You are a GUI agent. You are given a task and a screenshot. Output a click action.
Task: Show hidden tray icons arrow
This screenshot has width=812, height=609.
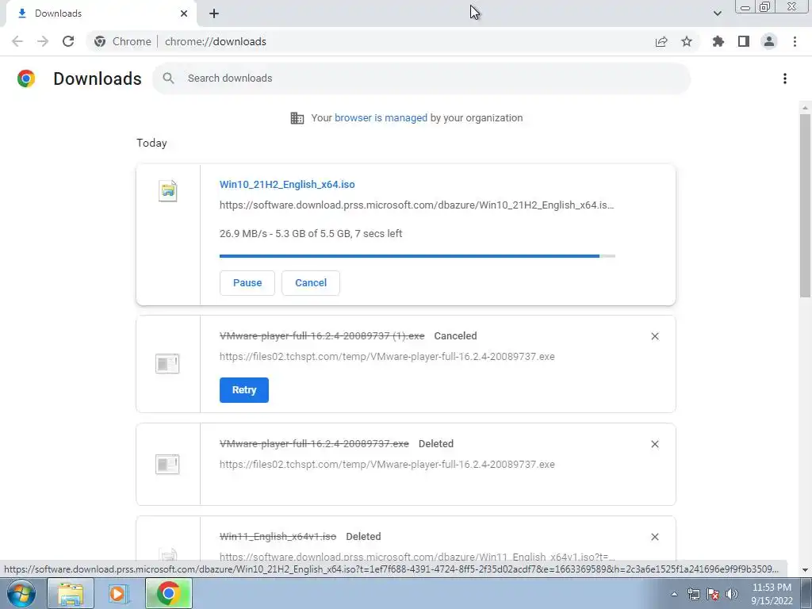coord(674,594)
